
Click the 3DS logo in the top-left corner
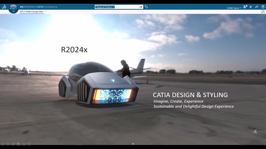click(4, 7)
